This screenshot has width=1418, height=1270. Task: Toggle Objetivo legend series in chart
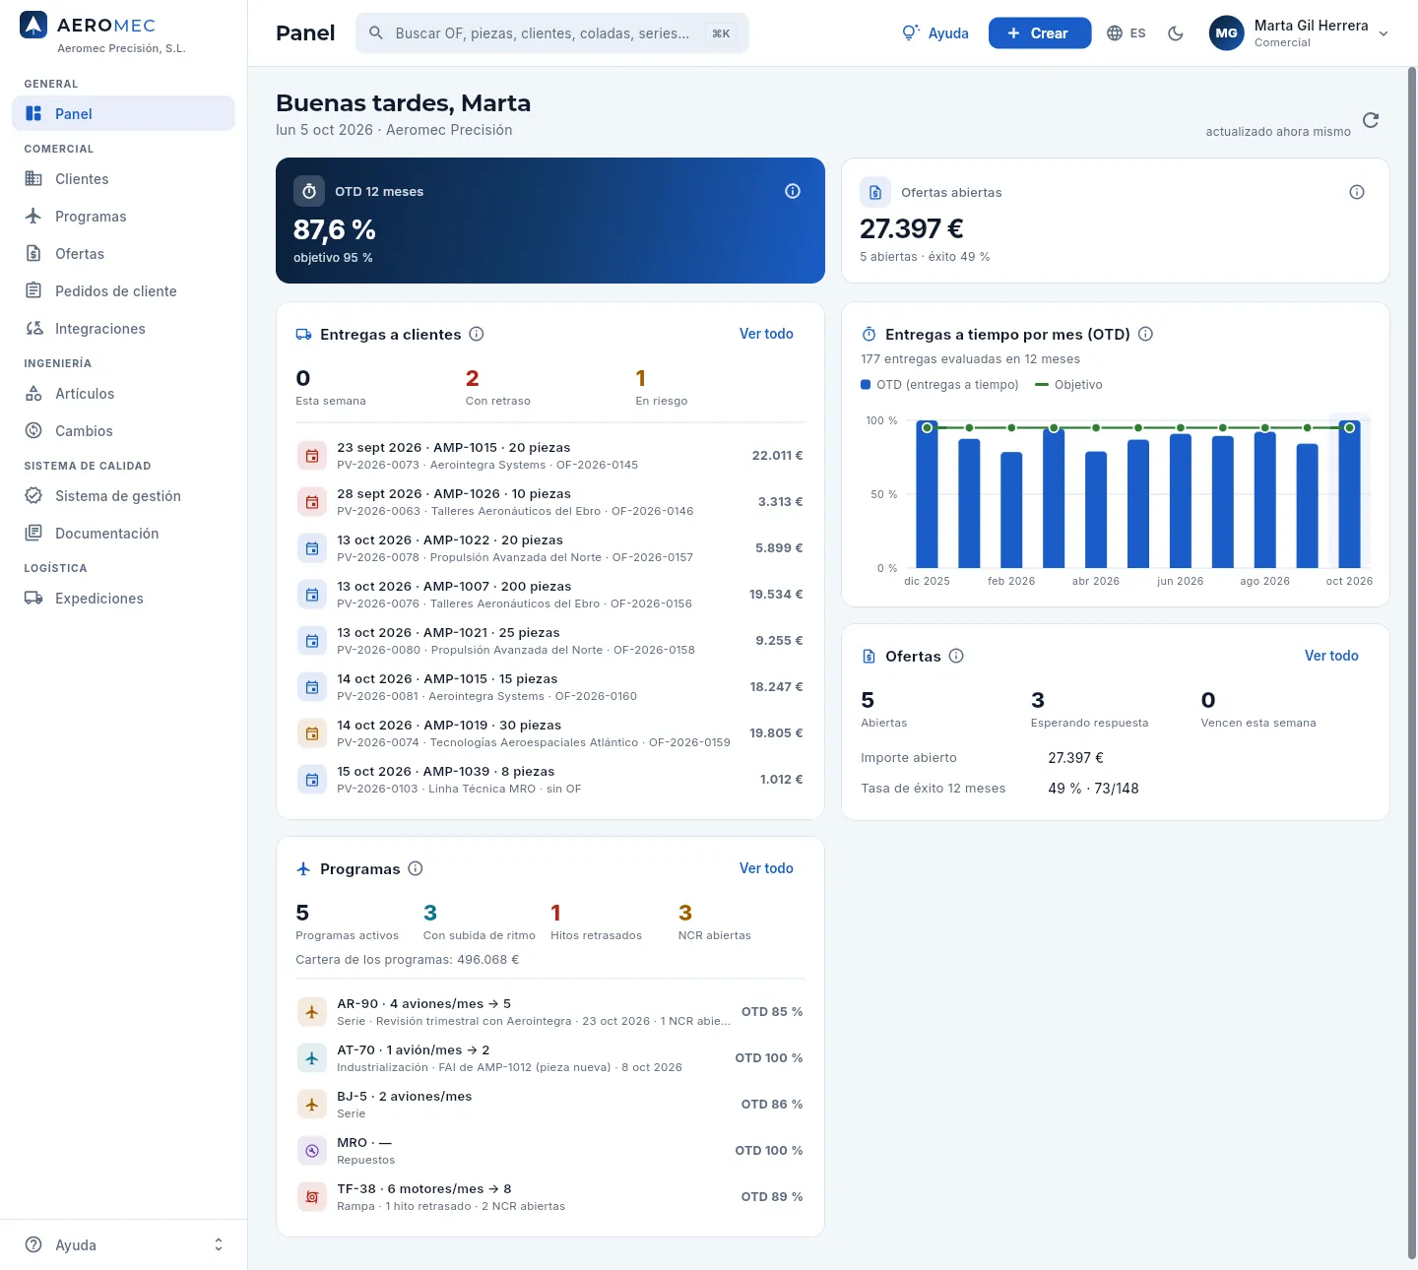[x=1068, y=385]
